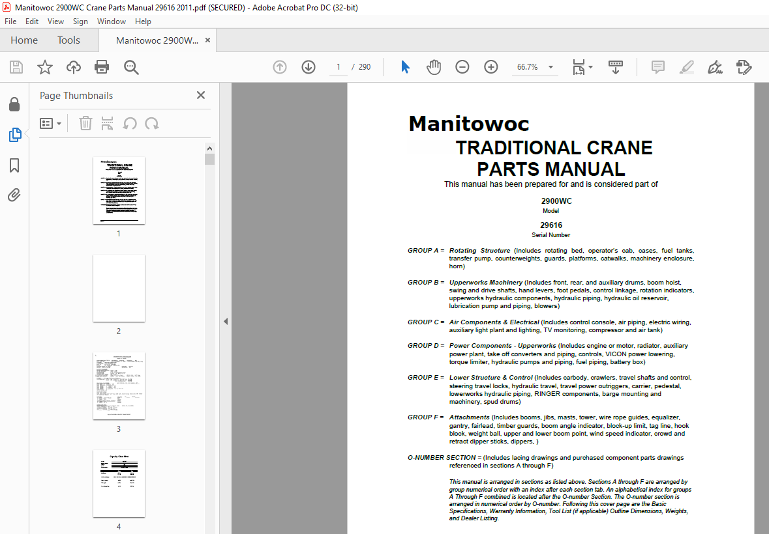769x534 pixels.
Task: Activate the Hand pan tool
Action: [434, 67]
